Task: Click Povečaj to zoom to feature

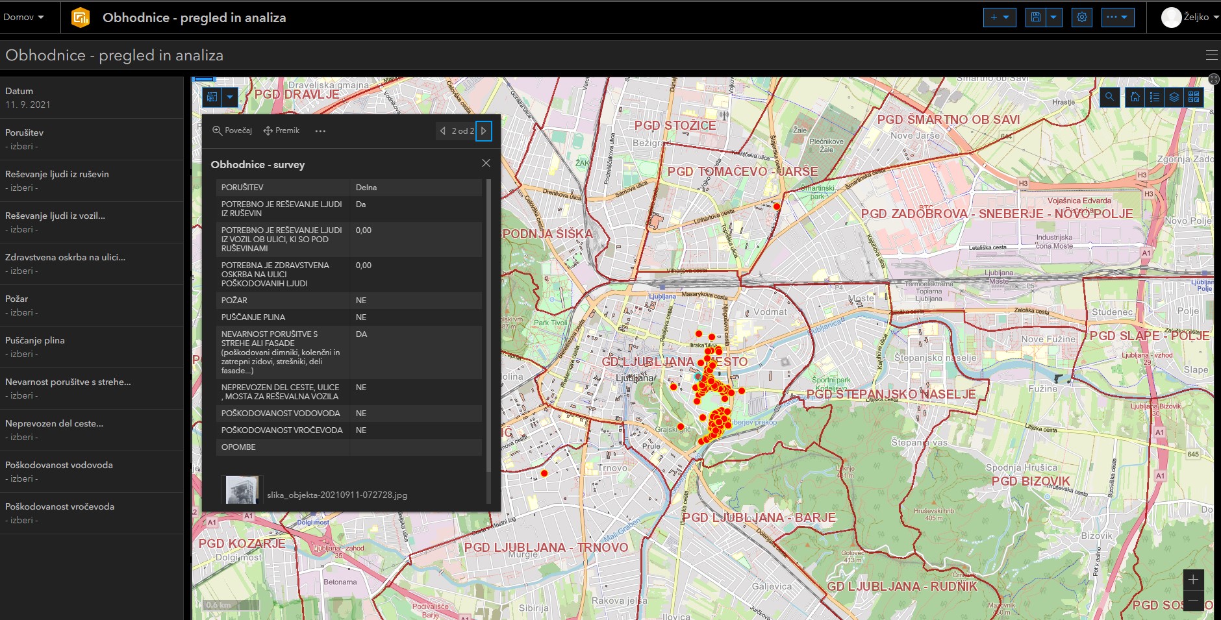Action: (232, 130)
